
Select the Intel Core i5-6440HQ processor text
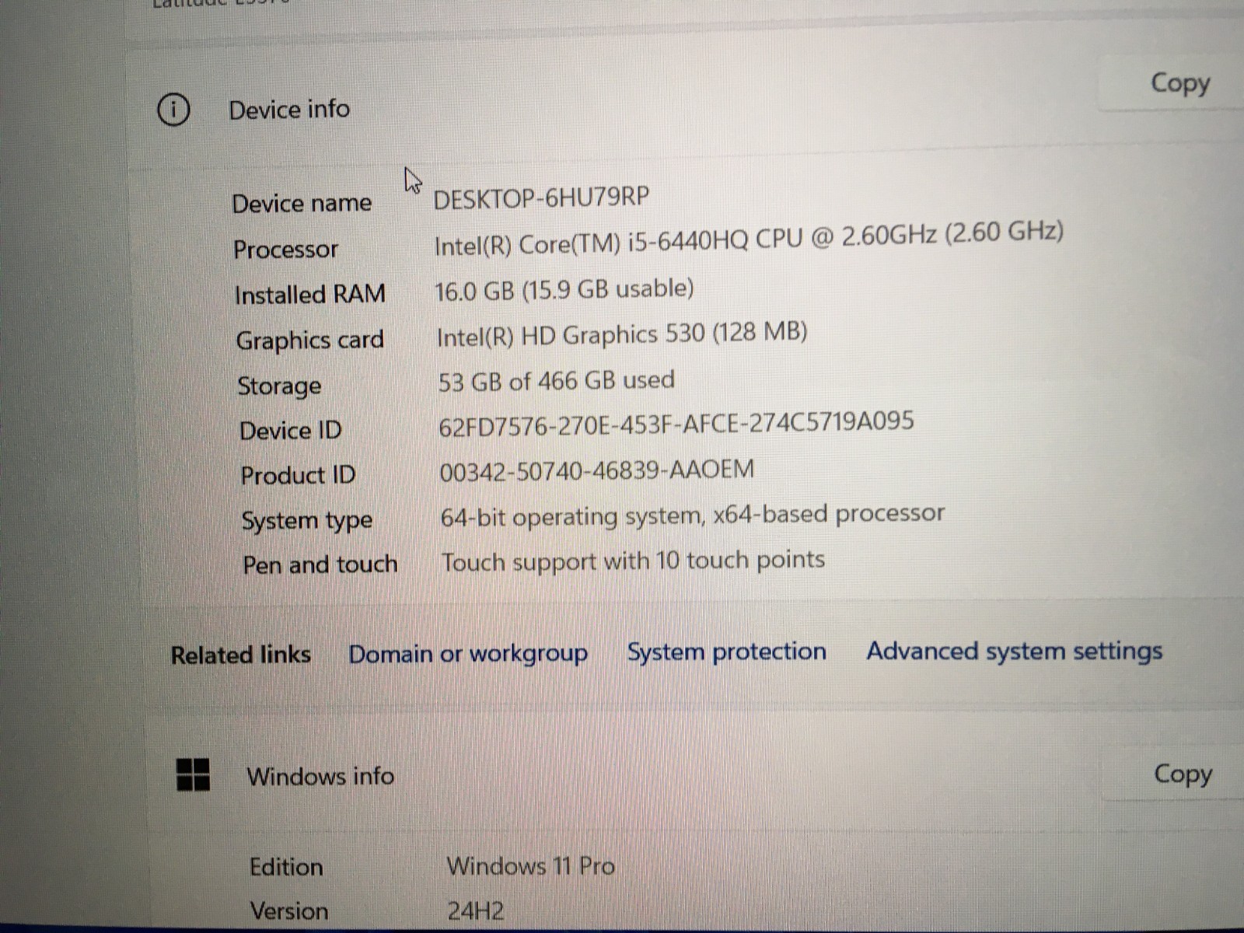coord(748,239)
